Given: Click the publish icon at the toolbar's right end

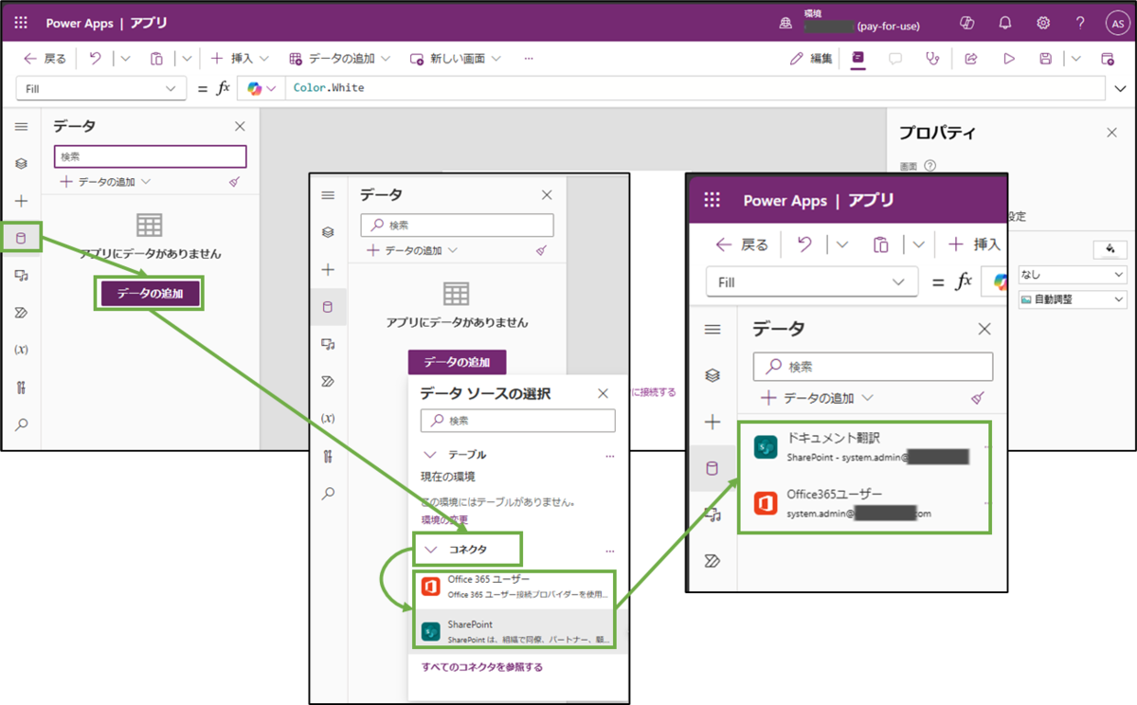Looking at the screenshot, I should click(x=1108, y=59).
